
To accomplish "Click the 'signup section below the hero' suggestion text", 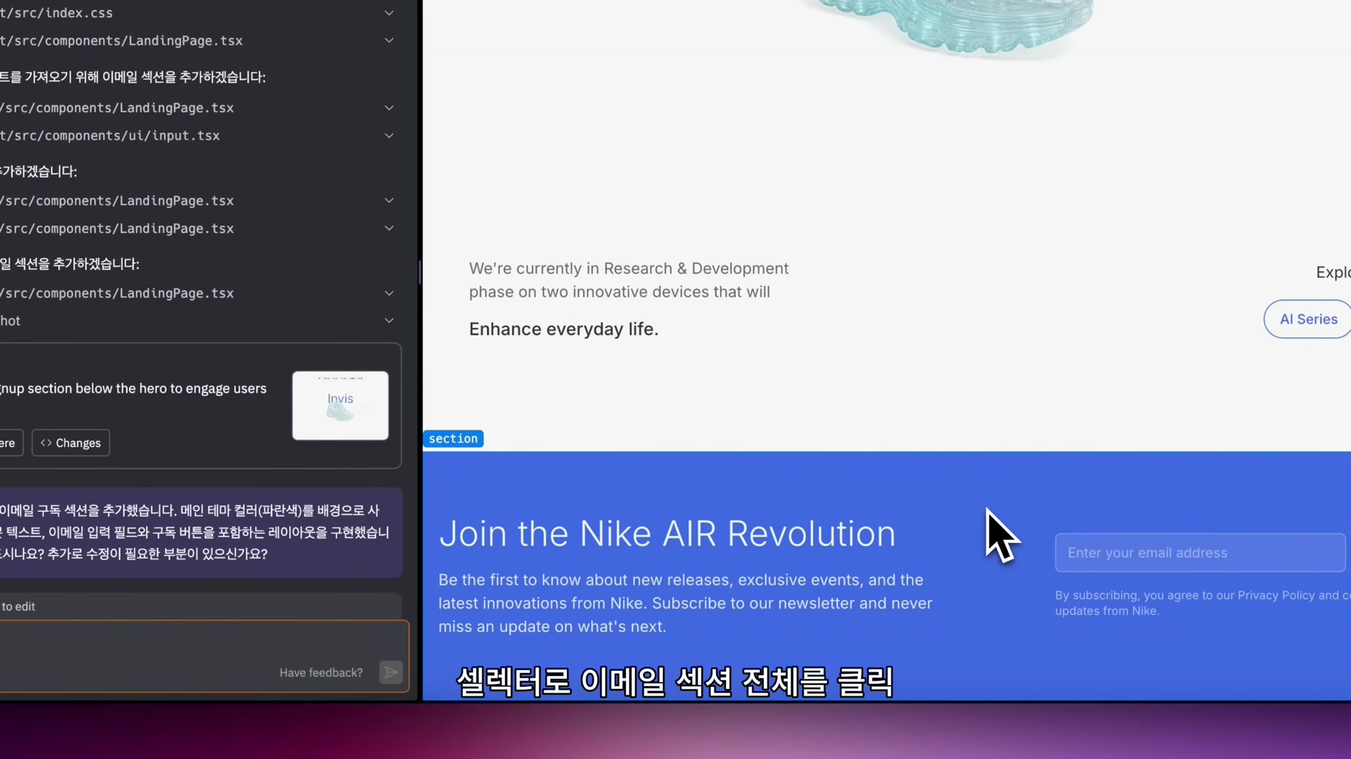I will pos(133,389).
